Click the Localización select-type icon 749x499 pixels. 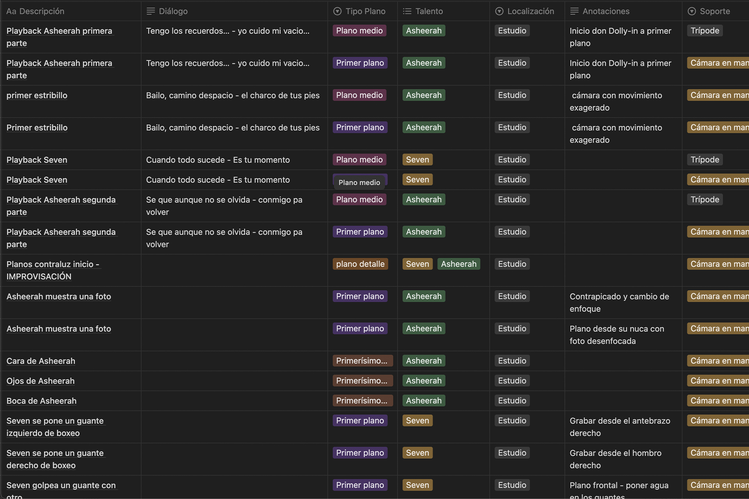click(x=499, y=11)
